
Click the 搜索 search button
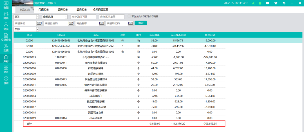[x=141, y=23]
